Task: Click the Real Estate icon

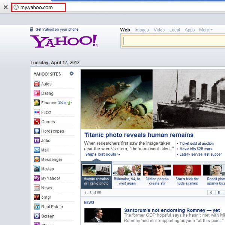Action: (37, 207)
